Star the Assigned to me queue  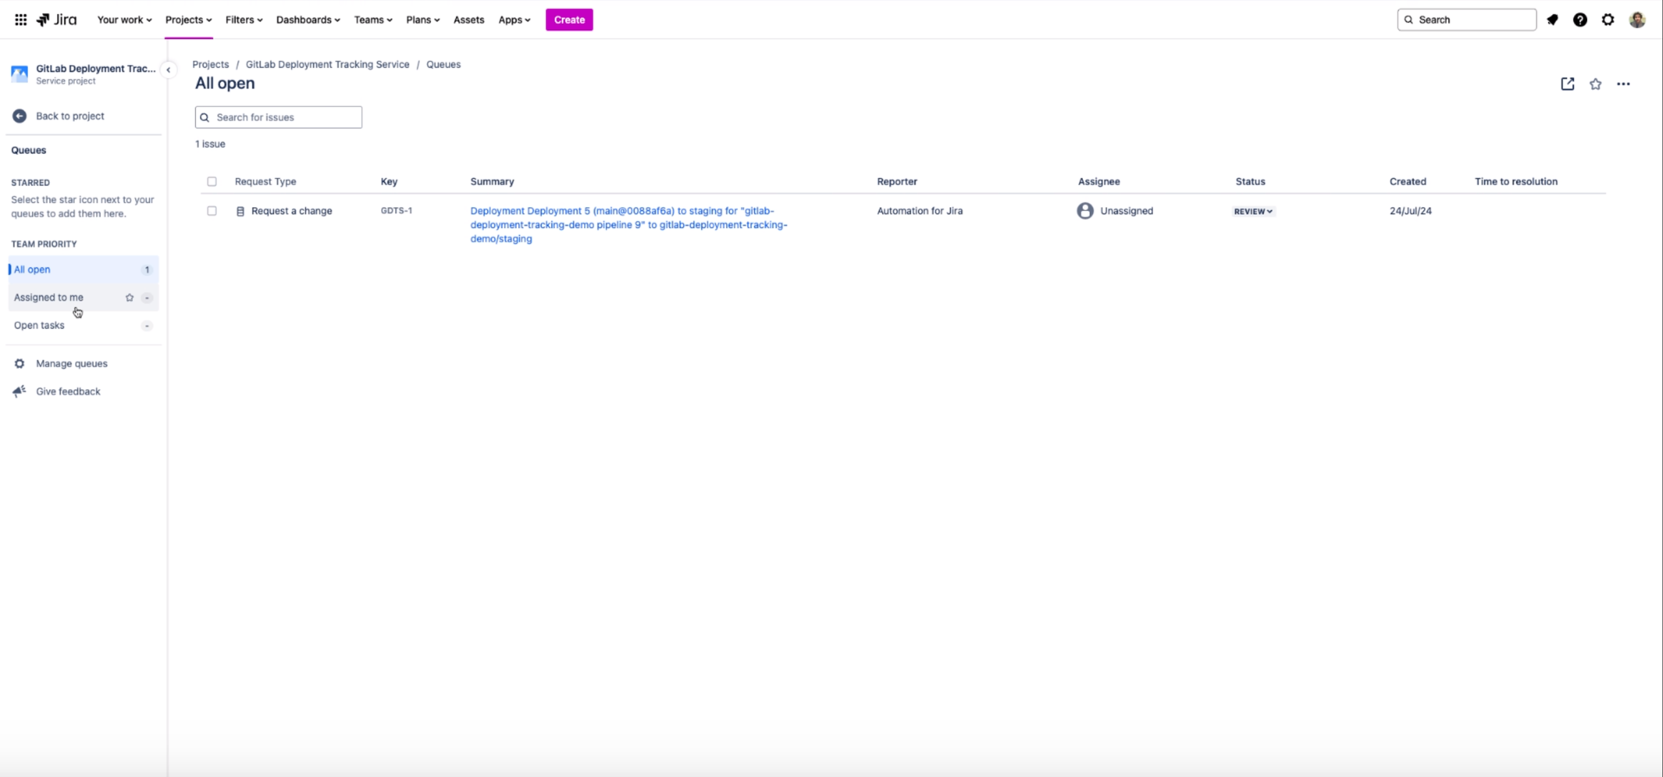[130, 298]
